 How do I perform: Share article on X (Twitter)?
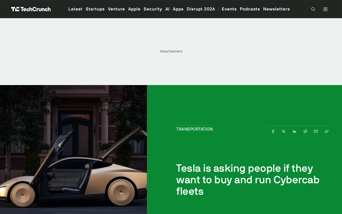click(x=284, y=131)
